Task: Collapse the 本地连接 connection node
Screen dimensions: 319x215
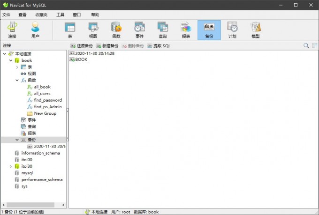Action: tap(5, 54)
